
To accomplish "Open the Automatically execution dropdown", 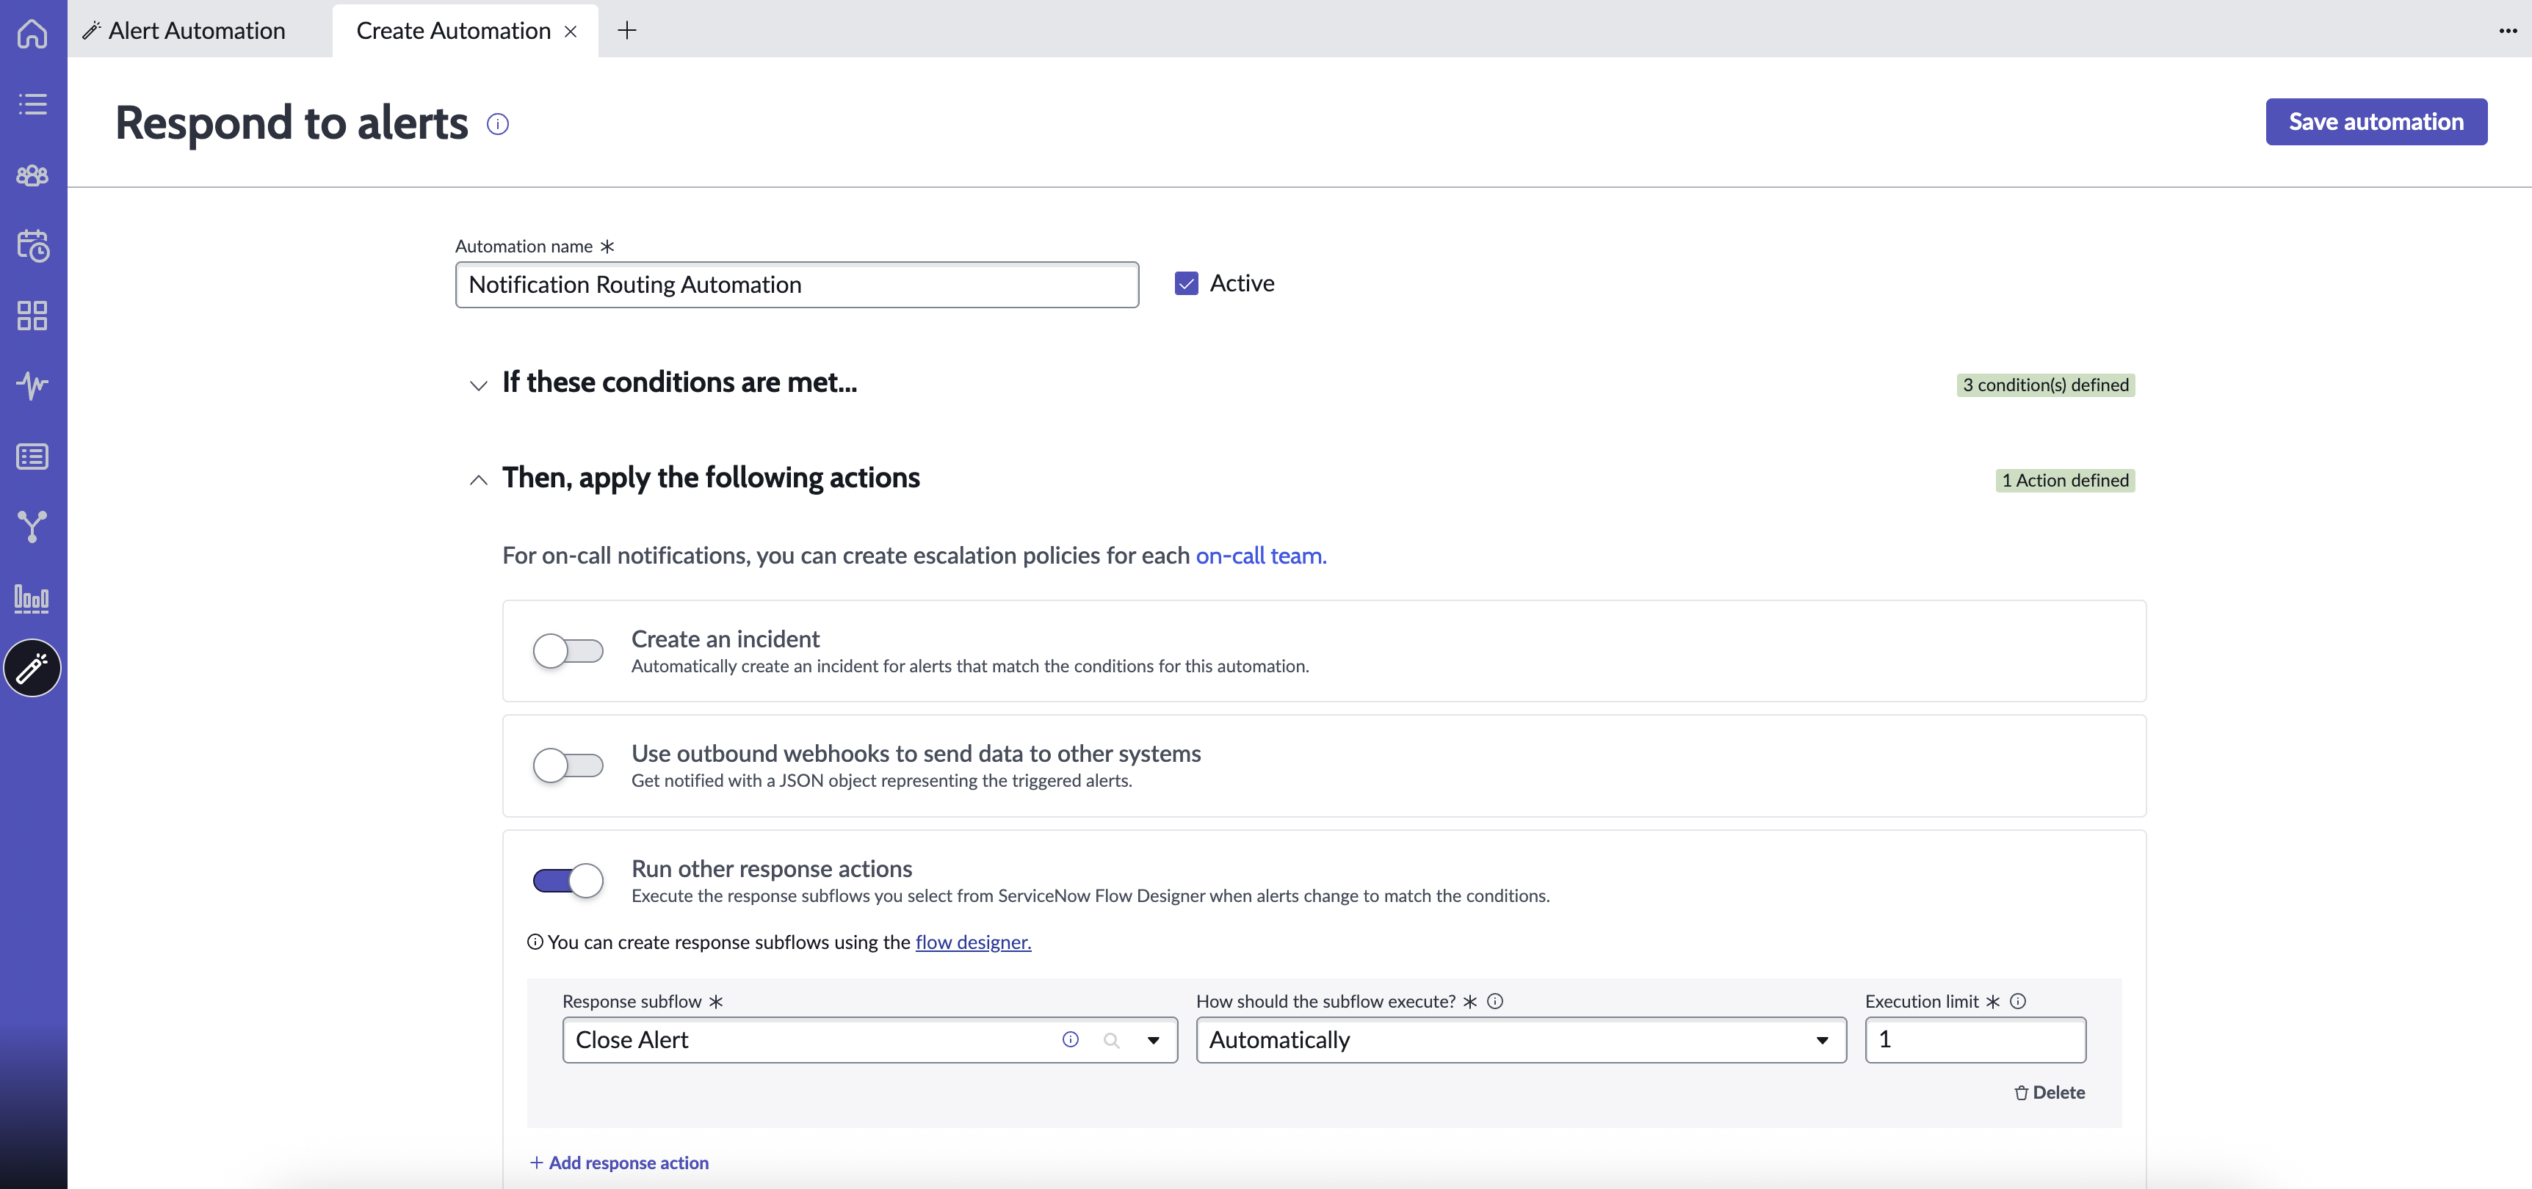I will (x=1521, y=1039).
